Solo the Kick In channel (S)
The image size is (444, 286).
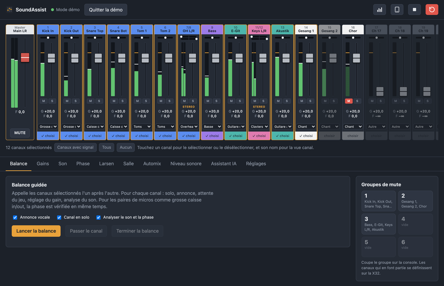tap(52, 101)
